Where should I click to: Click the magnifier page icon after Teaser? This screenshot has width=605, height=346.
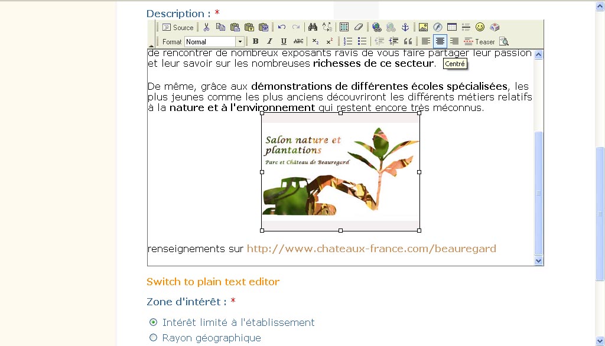(x=504, y=42)
